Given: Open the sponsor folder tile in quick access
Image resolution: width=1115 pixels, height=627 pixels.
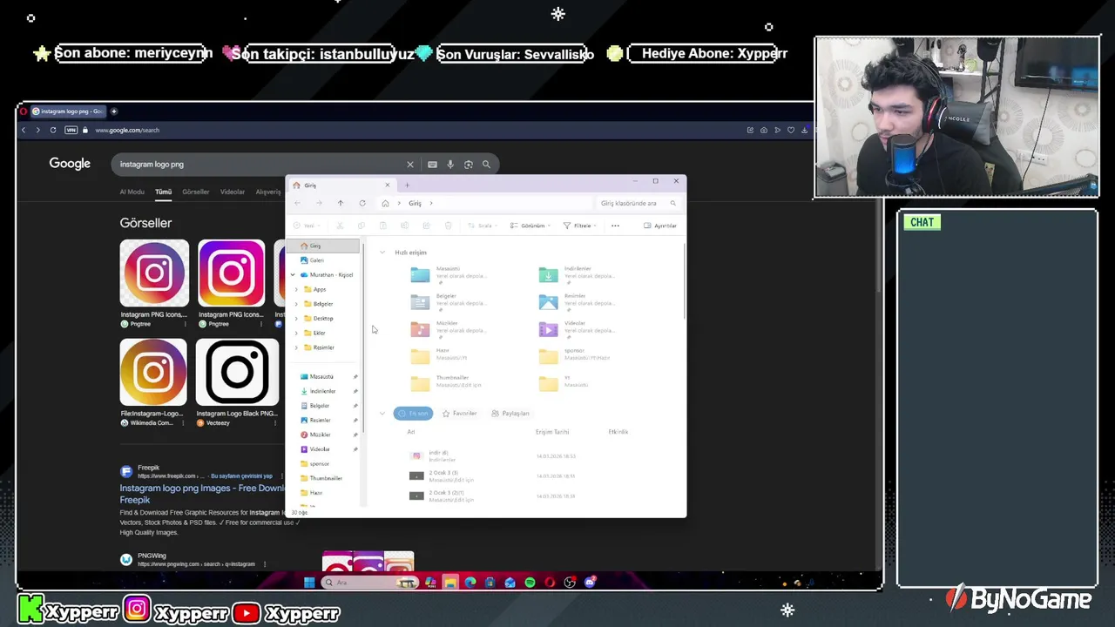Looking at the screenshot, I should (577, 356).
